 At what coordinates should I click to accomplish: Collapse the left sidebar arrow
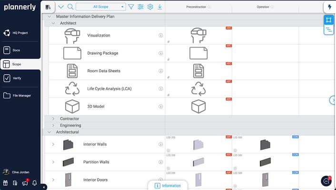click(x=44, y=187)
